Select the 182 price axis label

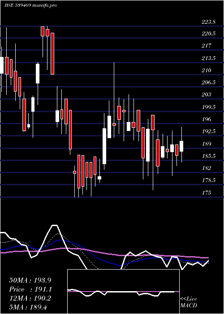point(206,168)
